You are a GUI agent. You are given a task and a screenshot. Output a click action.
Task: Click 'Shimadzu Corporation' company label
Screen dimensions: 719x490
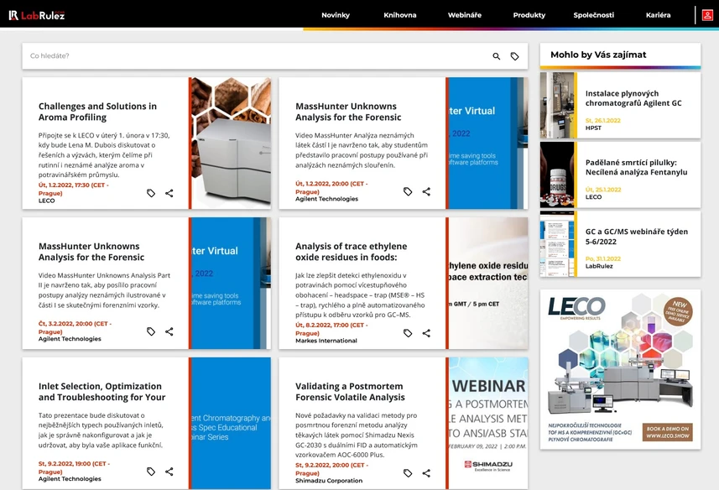329,481
